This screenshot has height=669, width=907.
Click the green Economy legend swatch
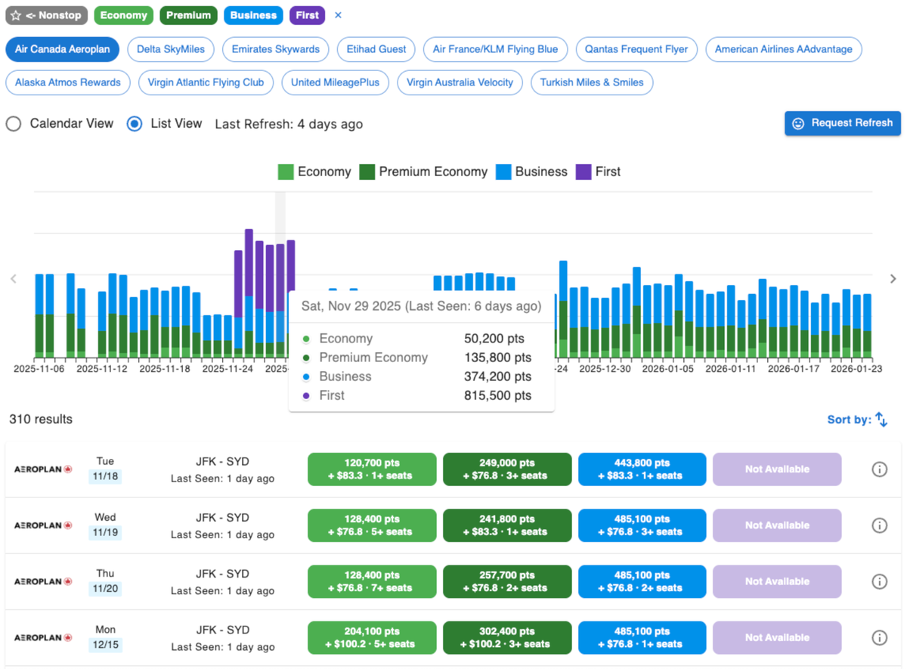pos(285,172)
